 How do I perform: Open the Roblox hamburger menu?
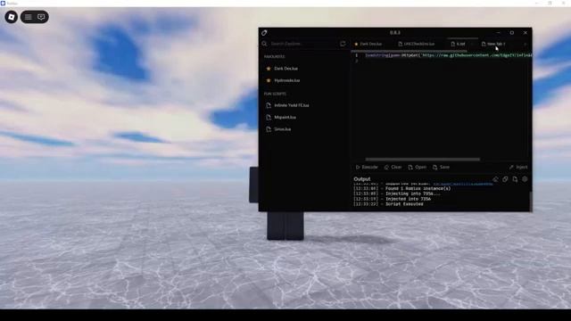point(29,17)
